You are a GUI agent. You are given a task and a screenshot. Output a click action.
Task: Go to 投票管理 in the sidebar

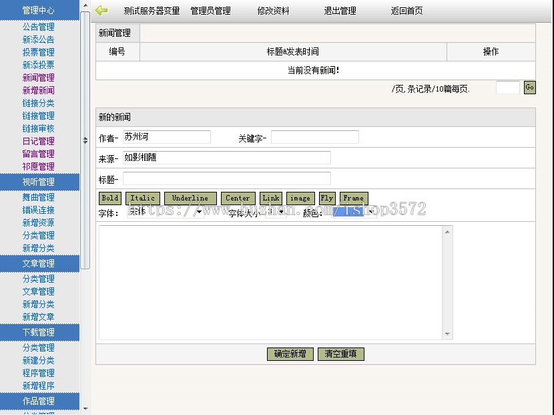pyautogui.click(x=38, y=52)
